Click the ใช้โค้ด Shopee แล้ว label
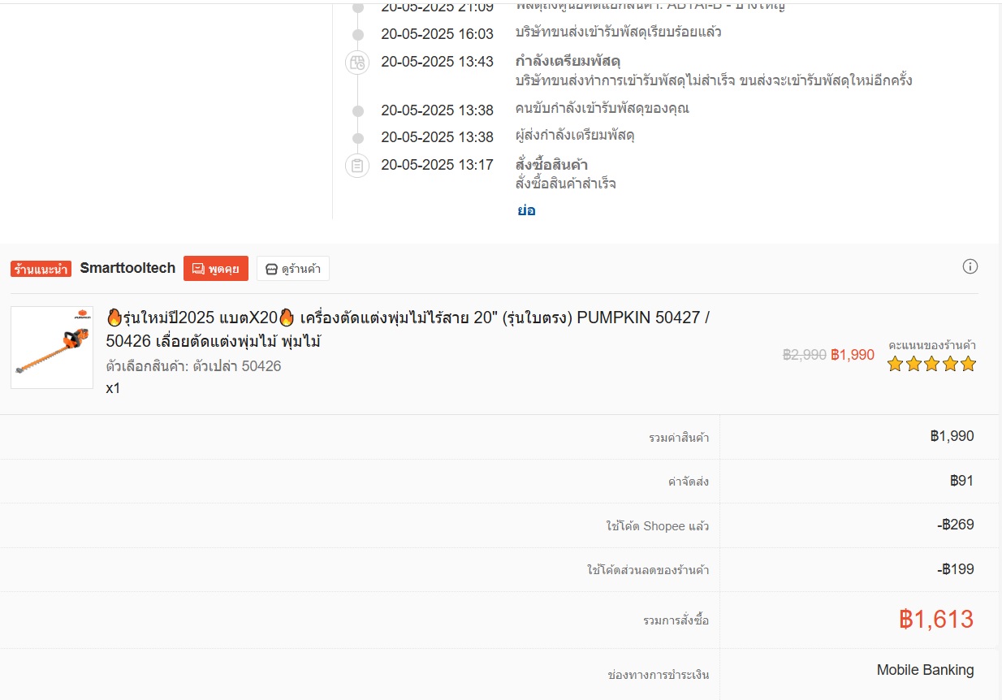 [x=658, y=526]
